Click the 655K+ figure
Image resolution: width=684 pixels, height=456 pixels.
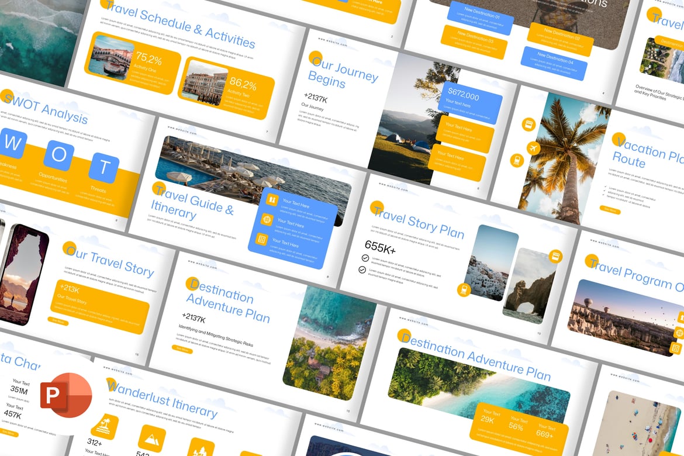380,247
